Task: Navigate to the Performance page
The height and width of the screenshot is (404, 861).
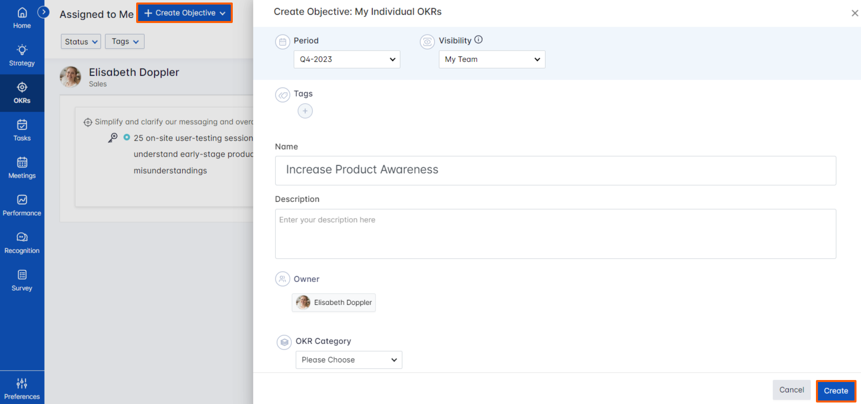Action: pyautogui.click(x=22, y=205)
